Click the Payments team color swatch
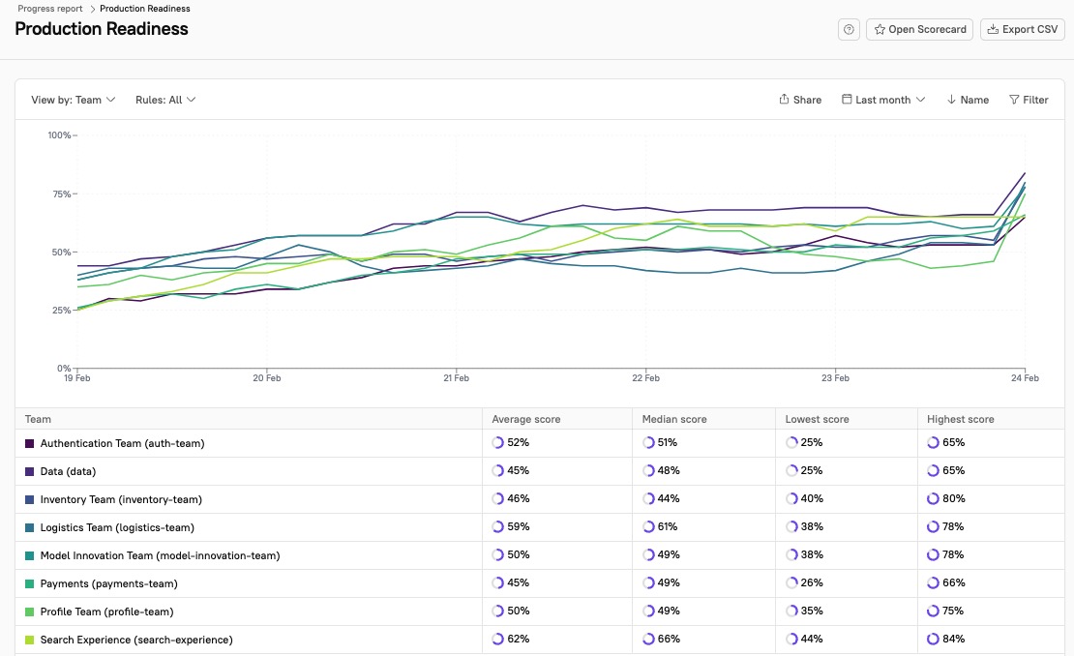The image size is (1074, 656). tap(29, 584)
